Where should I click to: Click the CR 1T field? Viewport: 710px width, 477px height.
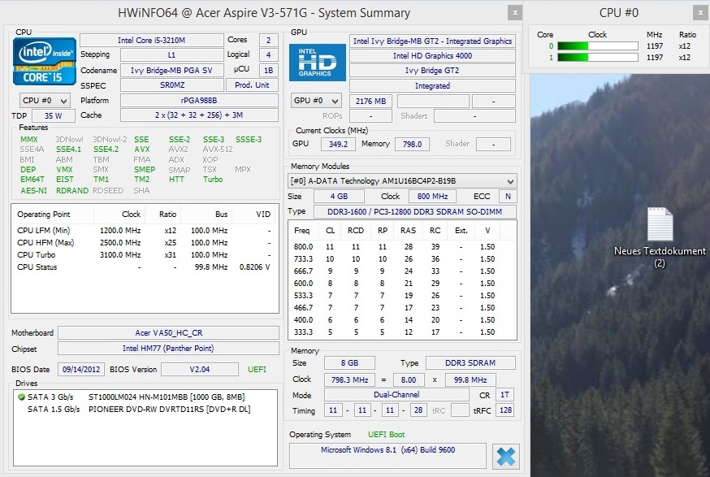click(504, 395)
